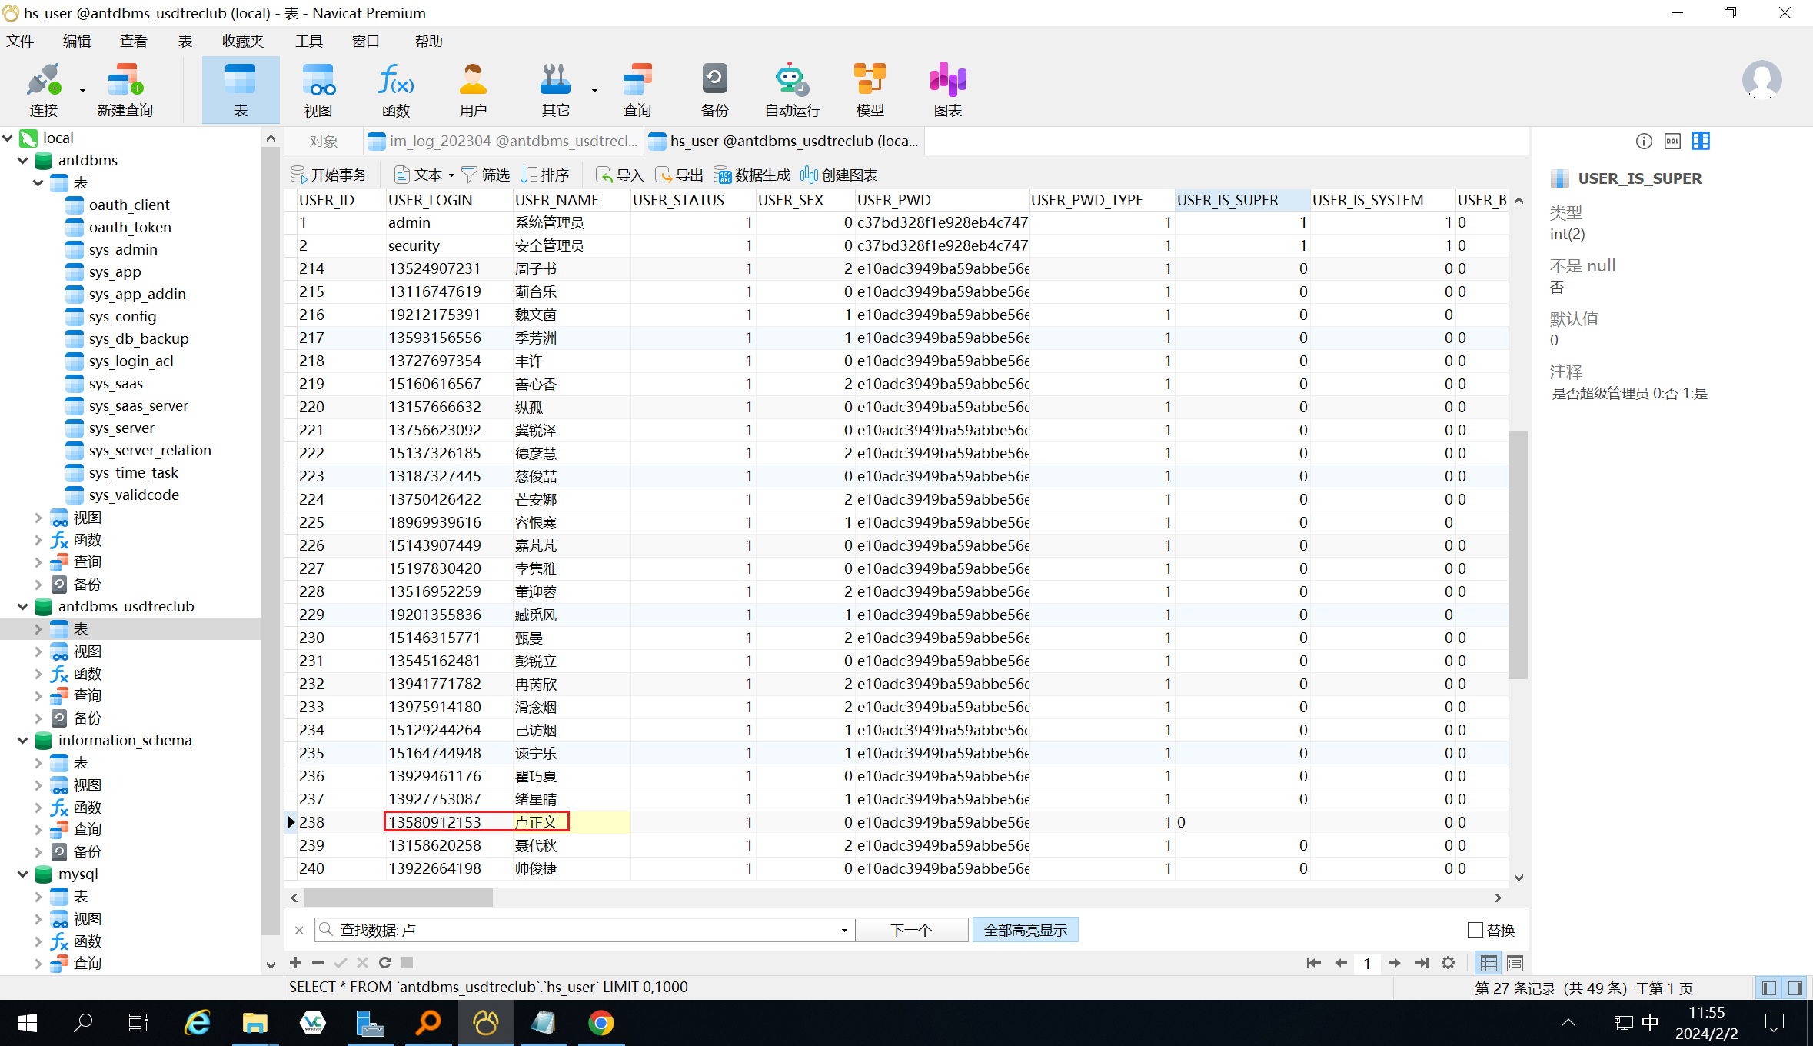Open Chrome from the taskbar
The image size is (1813, 1046).
[x=600, y=1023]
